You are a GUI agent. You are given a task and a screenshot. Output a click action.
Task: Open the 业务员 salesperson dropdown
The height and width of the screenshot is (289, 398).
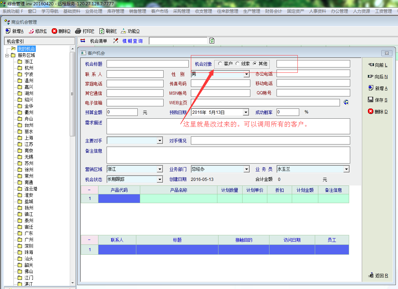(x=346, y=170)
